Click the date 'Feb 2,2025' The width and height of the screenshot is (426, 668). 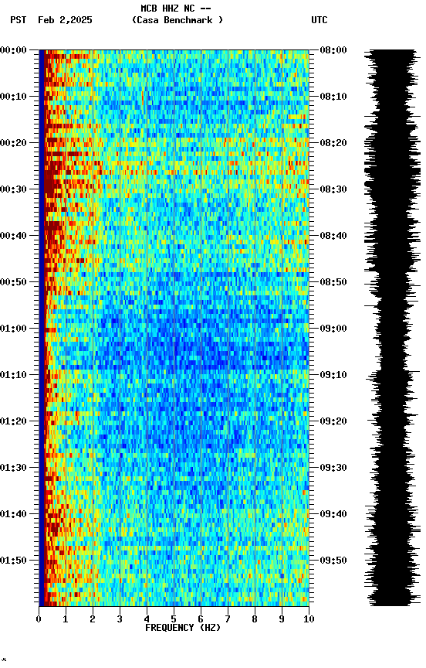coord(65,20)
